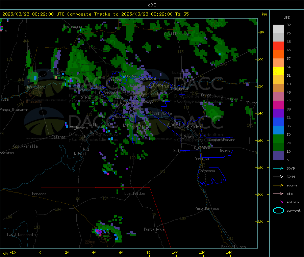The image size is (304, 257).
Task: Pick the slate purple 5-10 dBZ swatch
Action: (x=278, y=156)
